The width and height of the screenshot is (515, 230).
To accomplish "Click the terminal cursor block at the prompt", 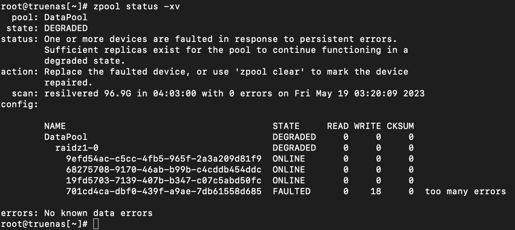I will [96, 224].
